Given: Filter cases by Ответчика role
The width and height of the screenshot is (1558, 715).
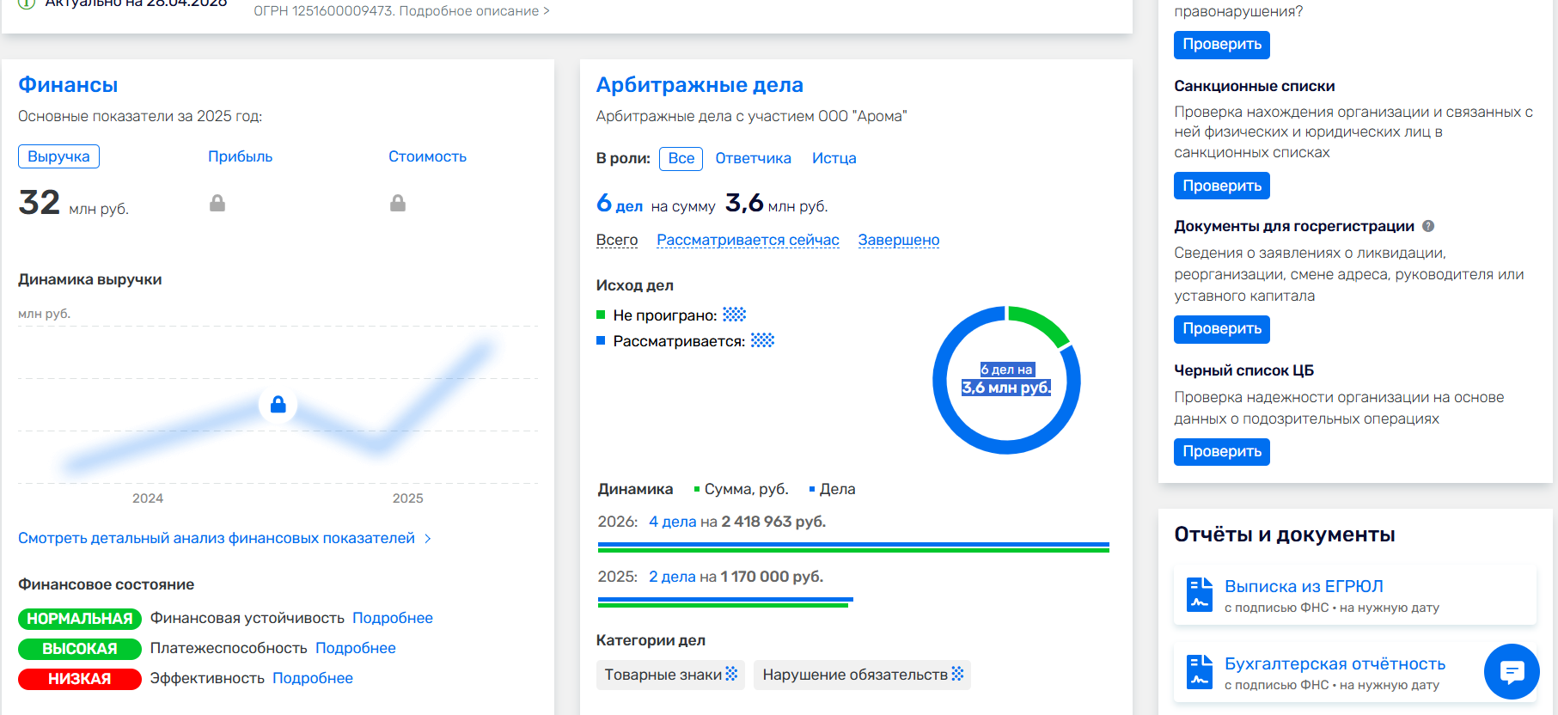Looking at the screenshot, I should 753,158.
